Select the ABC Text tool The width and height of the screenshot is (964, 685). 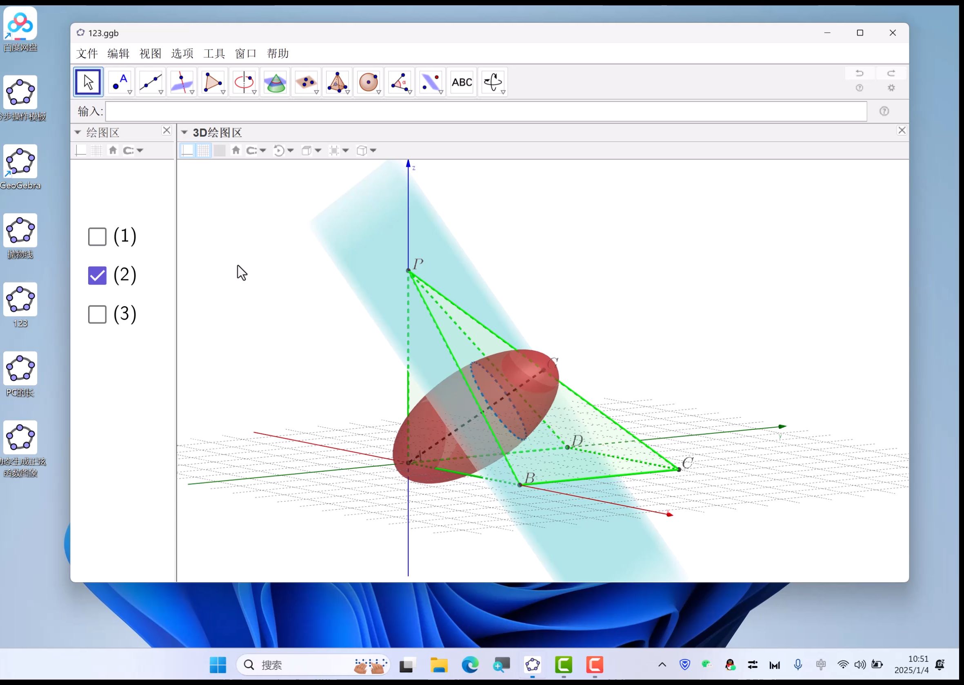pyautogui.click(x=462, y=82)
